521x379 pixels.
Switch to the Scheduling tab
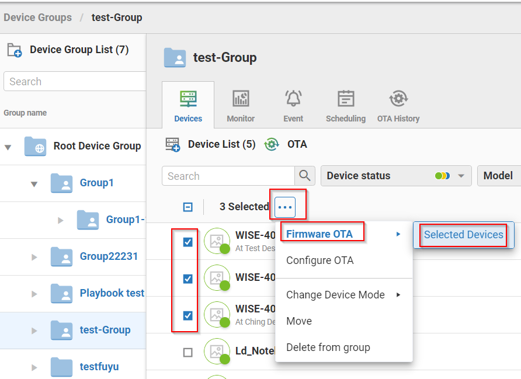pos(346,105)
